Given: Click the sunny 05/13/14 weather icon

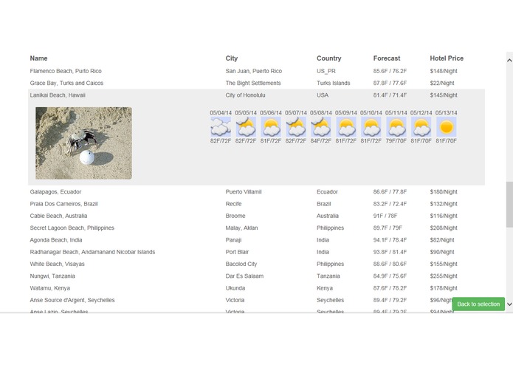Looking at the screenshot, I should 447,127.
